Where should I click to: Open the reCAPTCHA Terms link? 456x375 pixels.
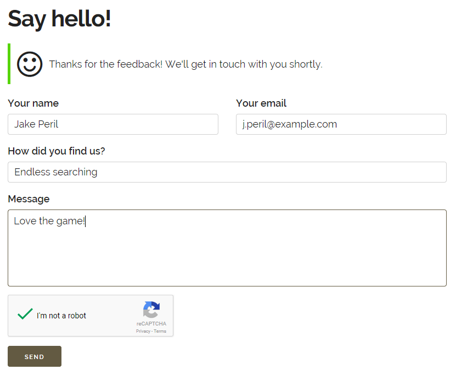coord(160,331)
